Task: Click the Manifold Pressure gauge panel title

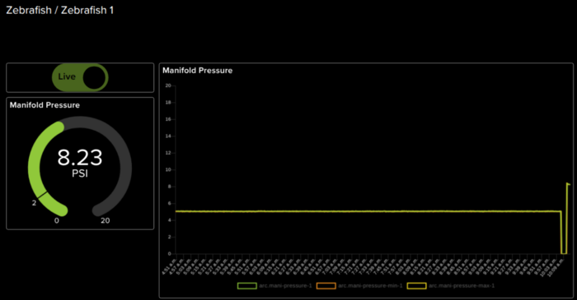Action: (45, 105)
